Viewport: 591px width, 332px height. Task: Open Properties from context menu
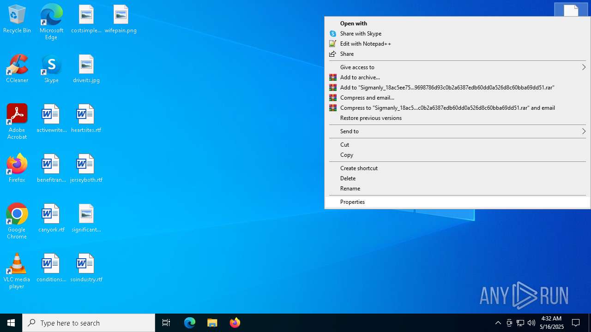point(457,202)
